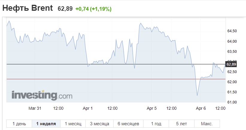Open the Макс. range tab
The height and width of the screenshot is (130, 246).
[x=207, y=124]
